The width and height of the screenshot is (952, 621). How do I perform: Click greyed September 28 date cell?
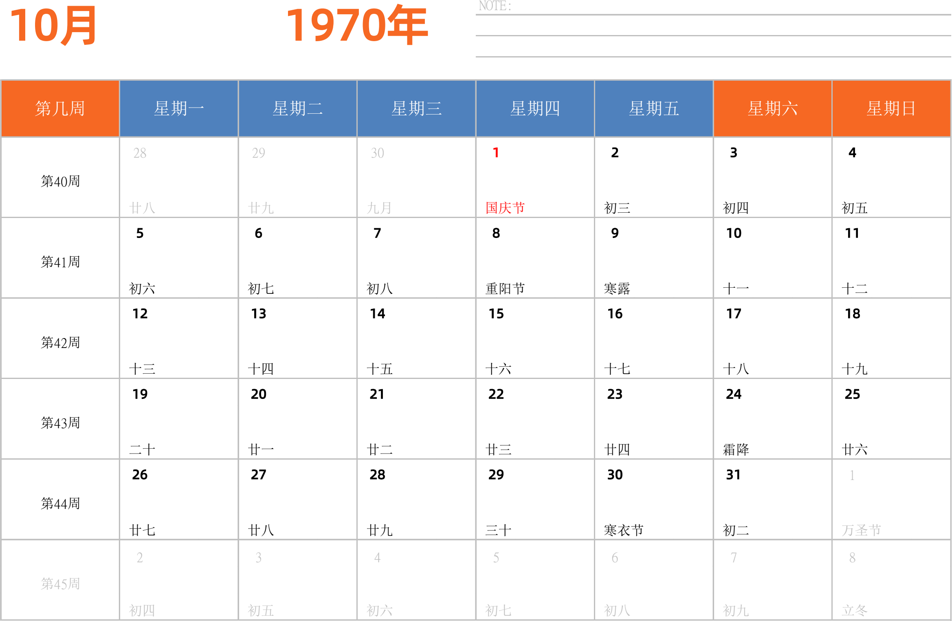pos(179,178)
